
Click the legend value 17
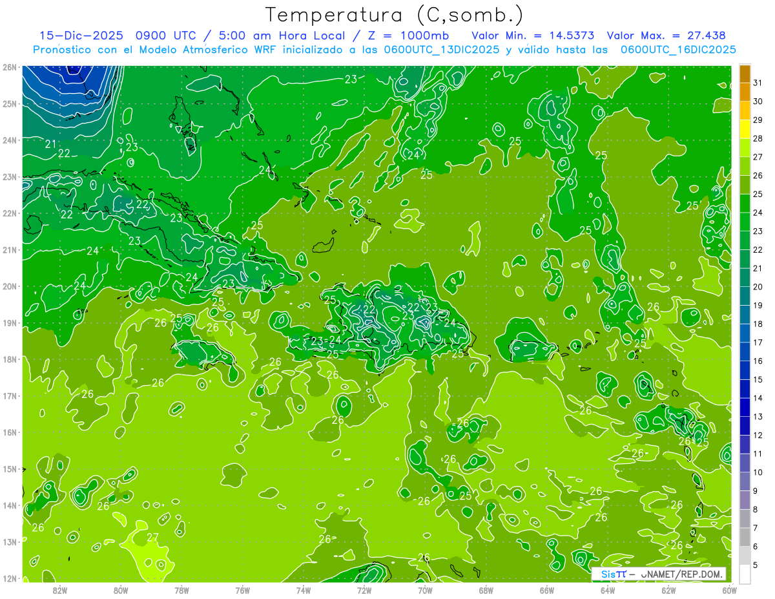pyautogui.click(x=758, y=342)
